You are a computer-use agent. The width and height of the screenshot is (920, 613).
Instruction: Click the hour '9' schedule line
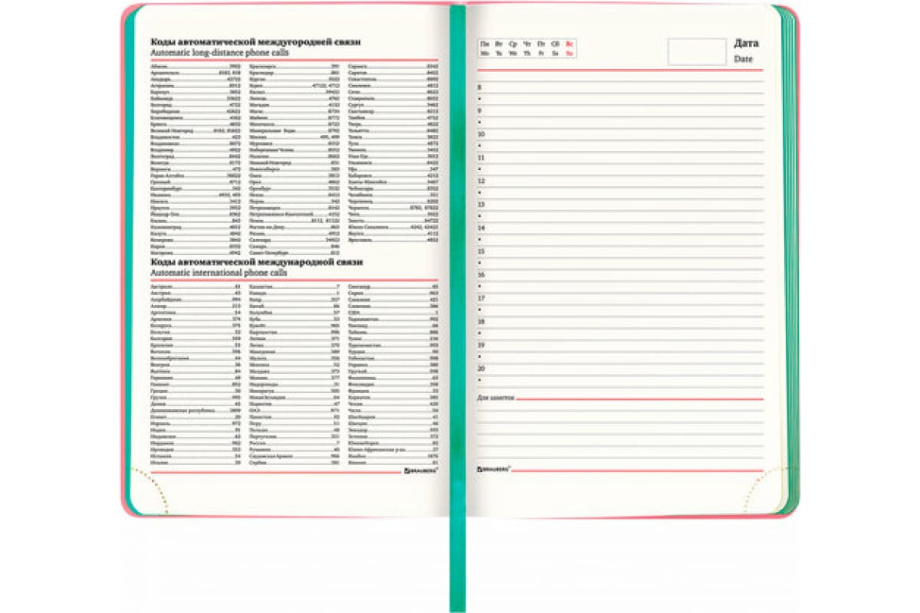pyautogui.click(x=620, y=111)
